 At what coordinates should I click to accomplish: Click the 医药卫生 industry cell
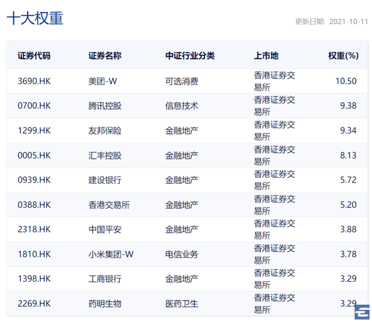point(182,304)
